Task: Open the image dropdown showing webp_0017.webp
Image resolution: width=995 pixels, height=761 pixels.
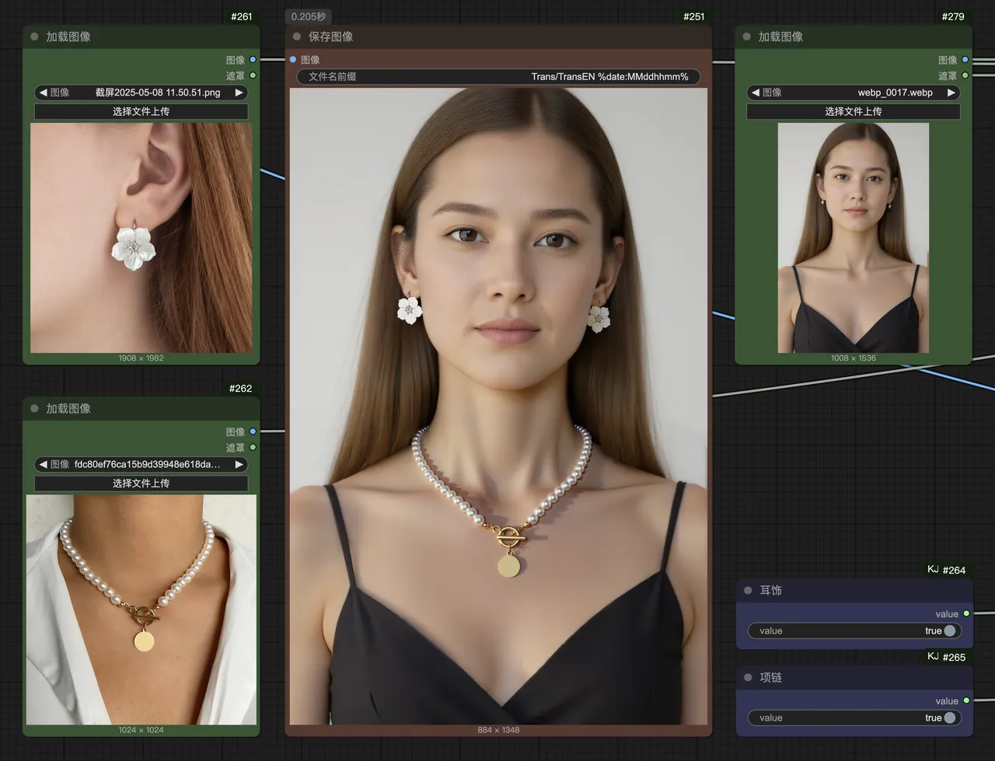Action: [853, 93]
